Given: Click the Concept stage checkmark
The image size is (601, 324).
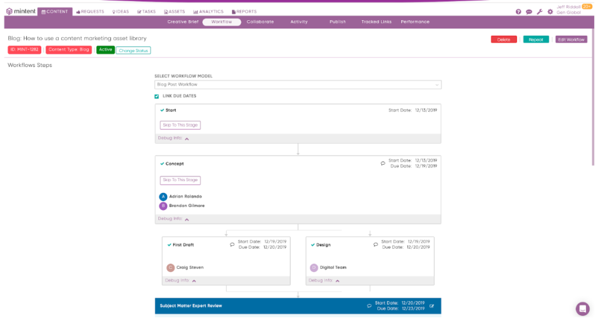Looking at the screenshot, I should pos(162,164).
